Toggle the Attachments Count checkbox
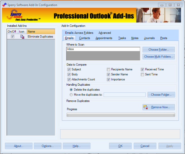The height and width of the screenshot is (154, 185). [x=69, y=80]
